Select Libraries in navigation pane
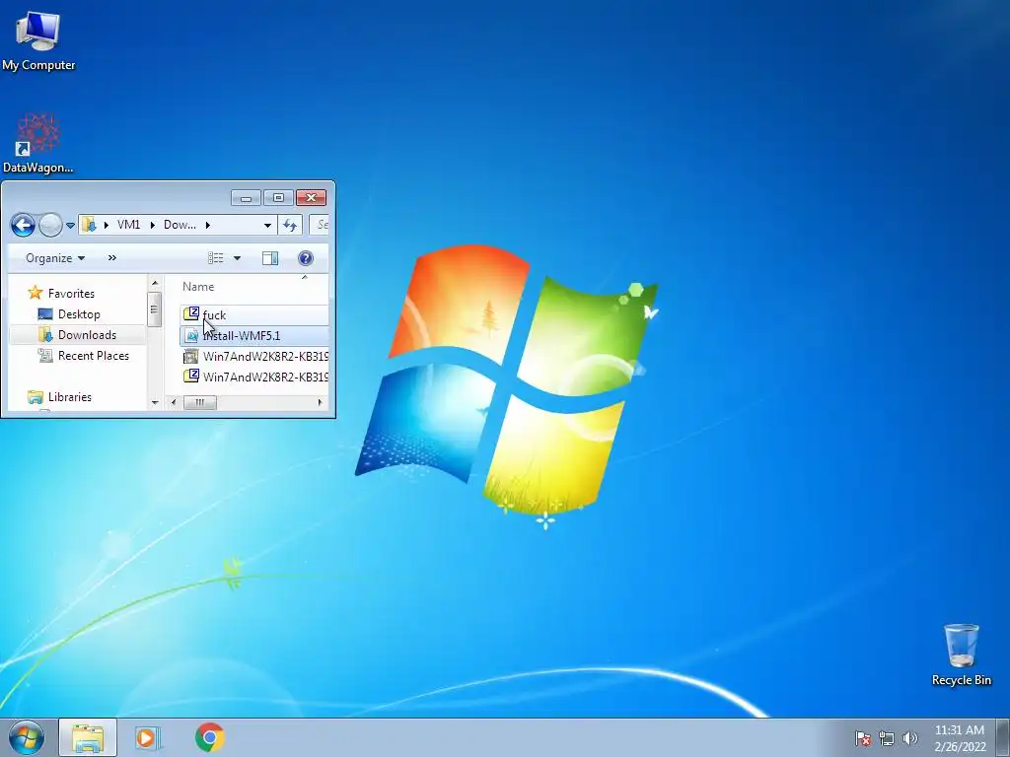Viewport: 1010px width, 757px height. point(60,397)
